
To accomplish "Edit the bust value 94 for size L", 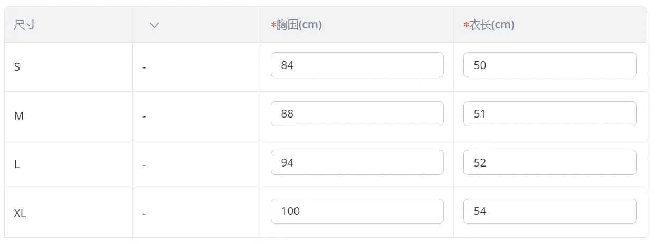I will tap(357, 162).
